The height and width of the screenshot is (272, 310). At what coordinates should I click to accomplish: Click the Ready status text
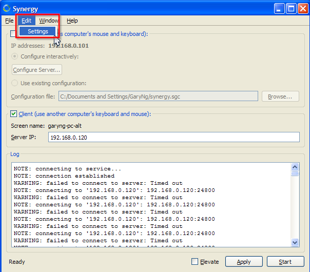pyautogui.click(x=17, y=262)
